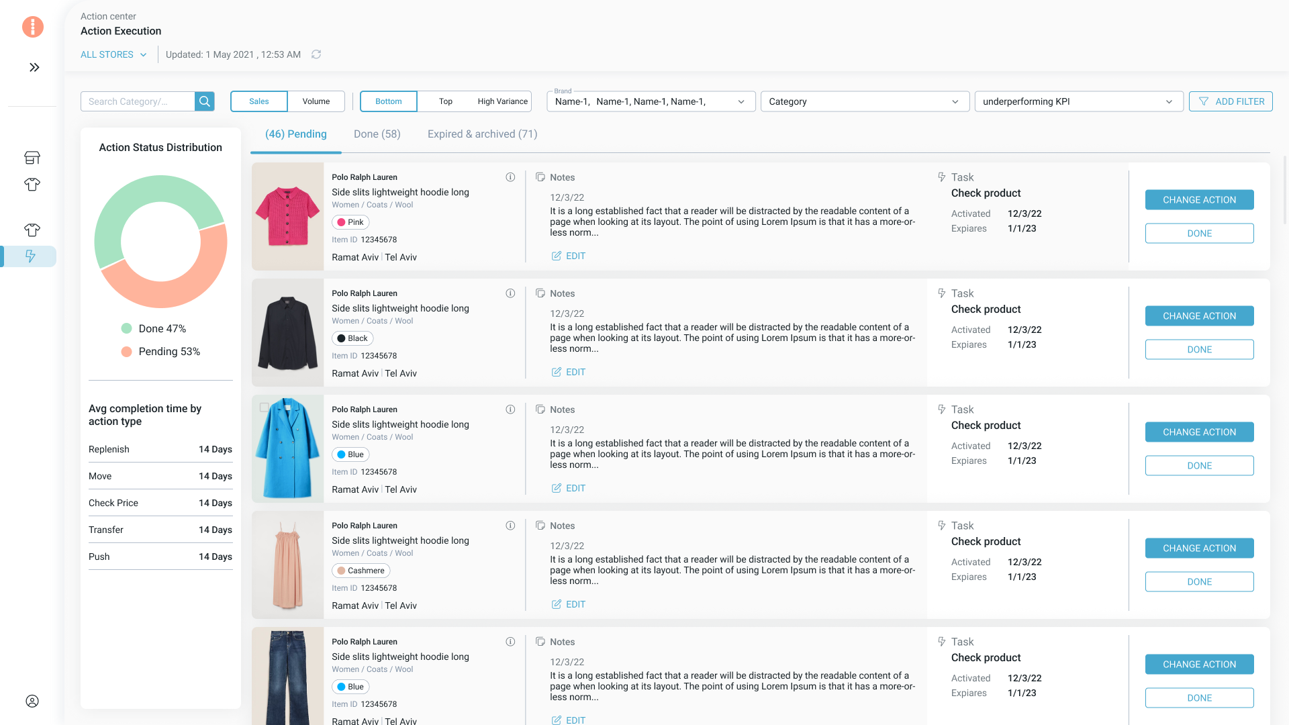Switch ranking to Top
Viewport: 1289px width, 725px height.
(x=446, y=101)
